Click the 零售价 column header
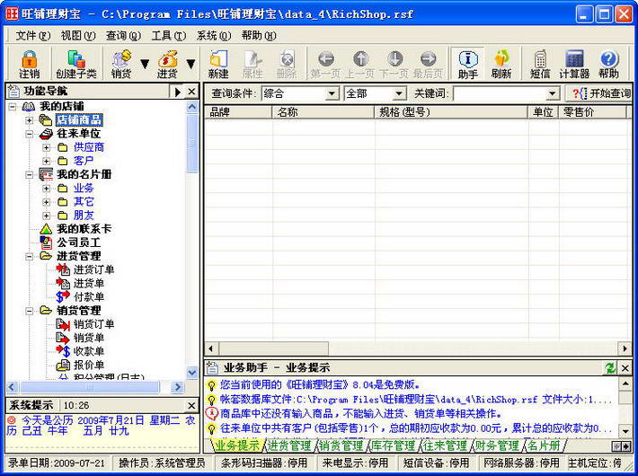This screenshot has width=638, height=476. (593, 112)
